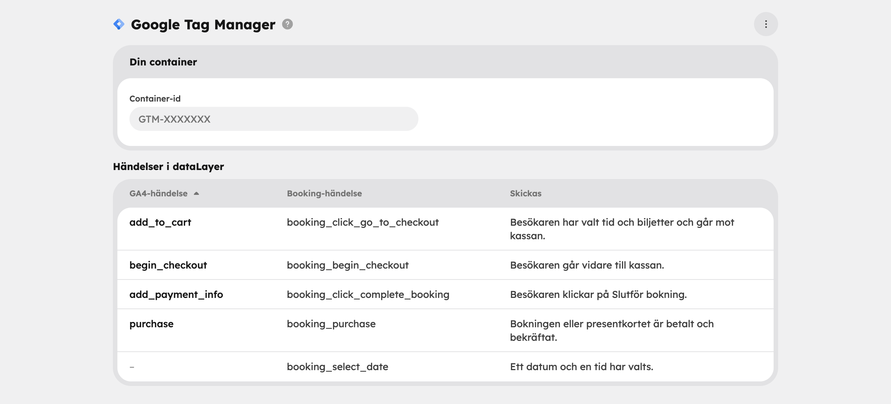
Task: Click the booking_purchase cell
Action: coord(331,324)
